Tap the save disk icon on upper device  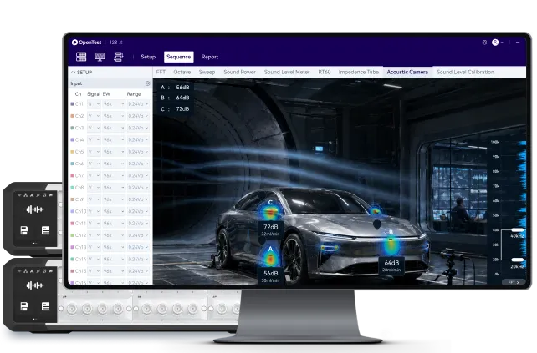[x=24, y=230]
